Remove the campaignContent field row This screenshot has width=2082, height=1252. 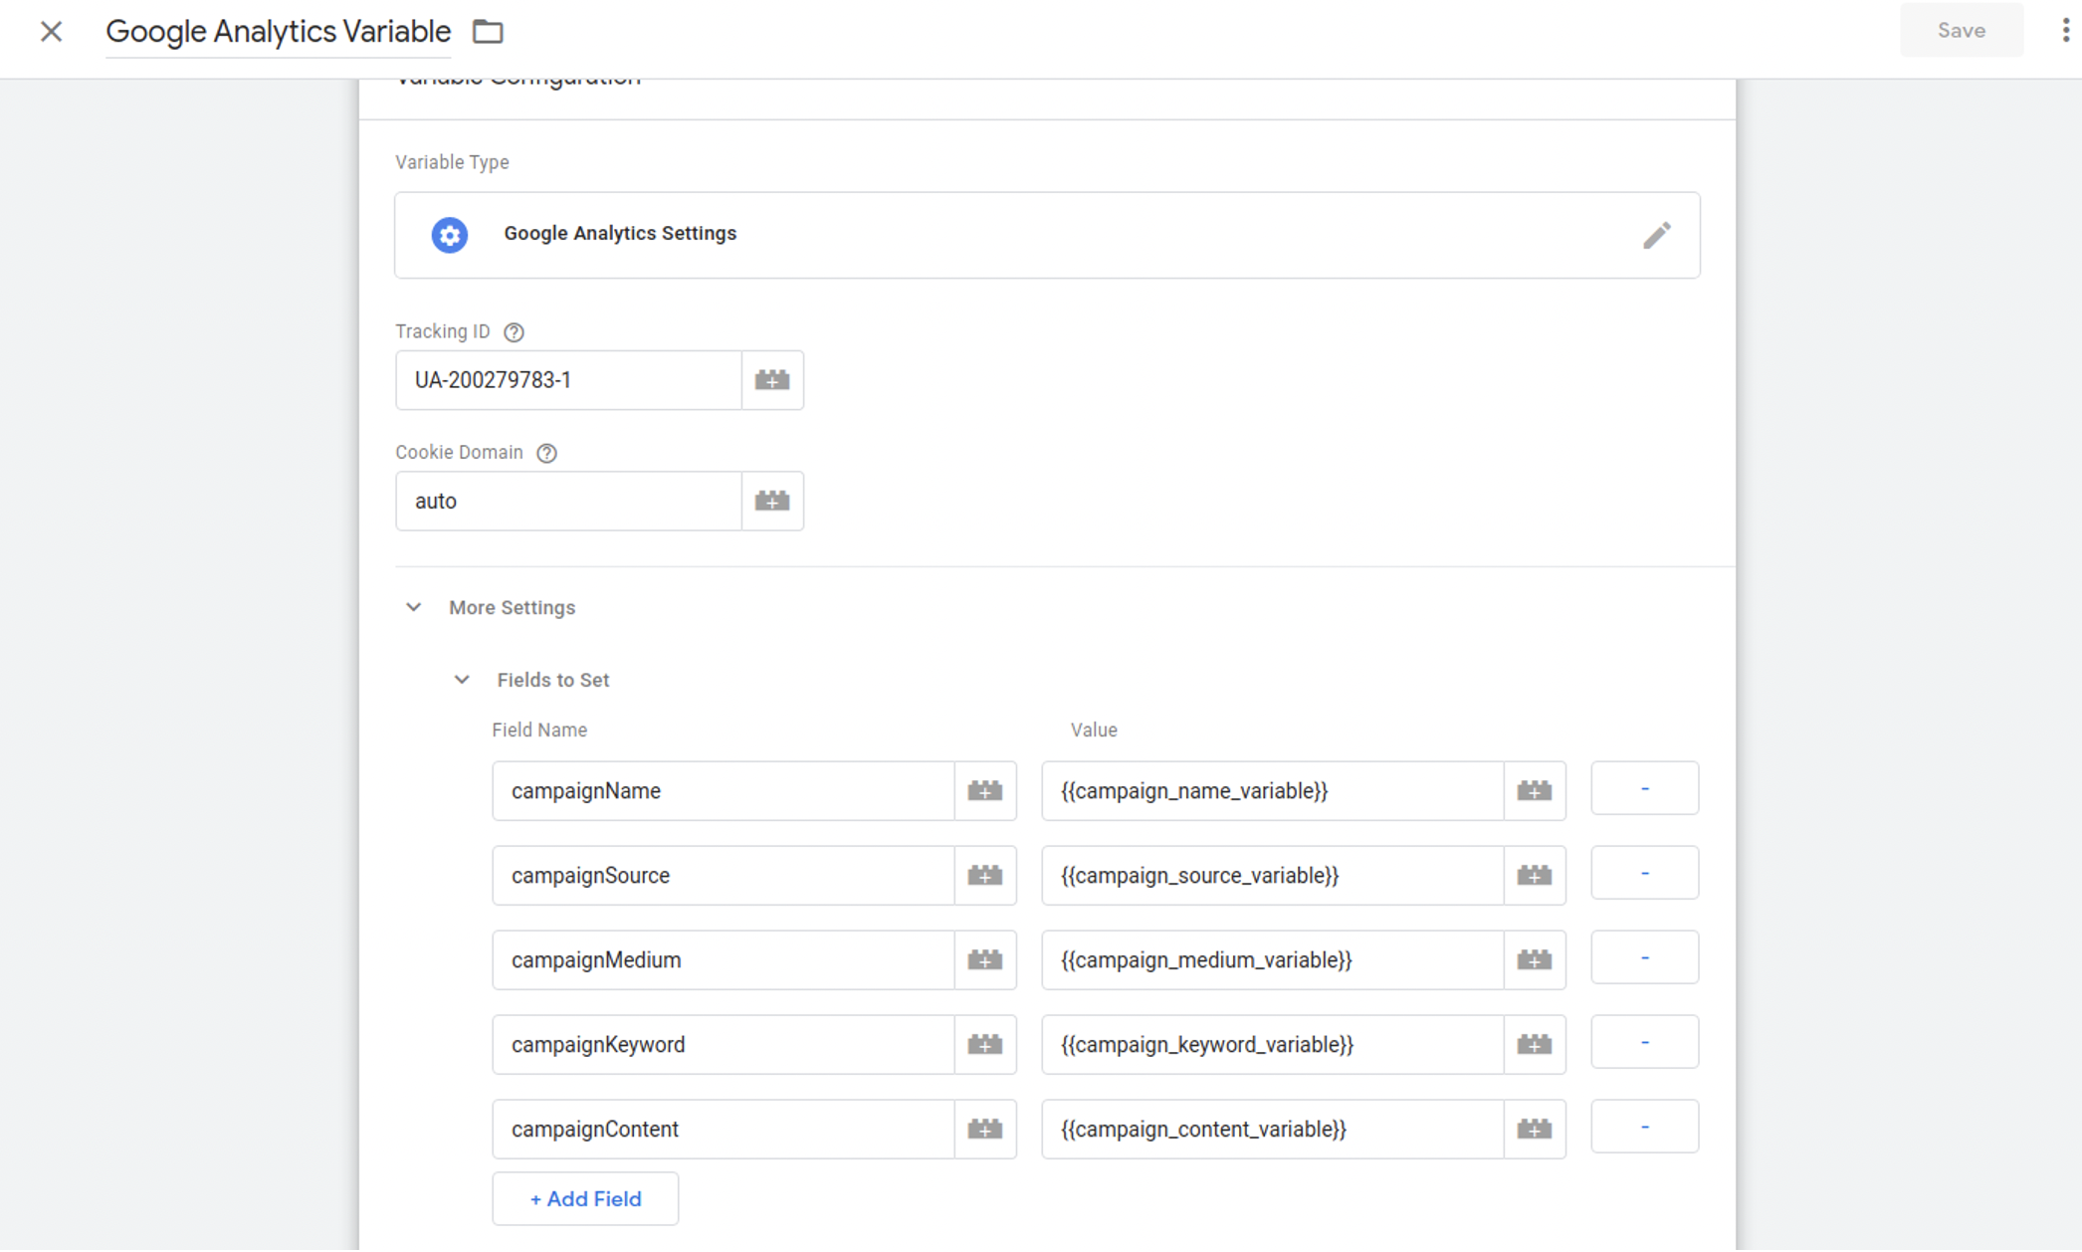click(1644, 1128)
